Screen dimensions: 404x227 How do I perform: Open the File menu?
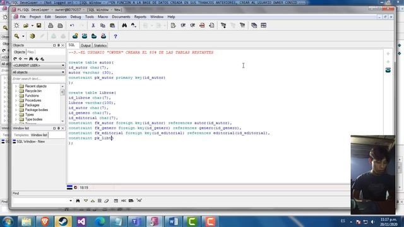pyautogui.click(x=23, y=17)
